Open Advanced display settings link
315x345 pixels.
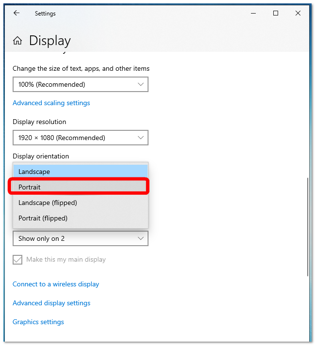pyautogui.click(x=51, y=303)
